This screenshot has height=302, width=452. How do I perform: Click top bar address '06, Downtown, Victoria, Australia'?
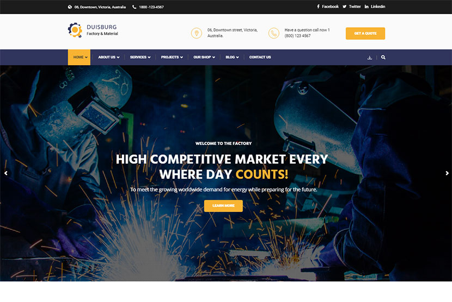pyautogui.click(x=100, y=7)
